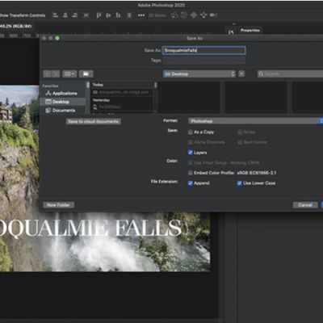Click the Align vertical centers icon
This screenshot has width=323, height=323.
[108, 15]
